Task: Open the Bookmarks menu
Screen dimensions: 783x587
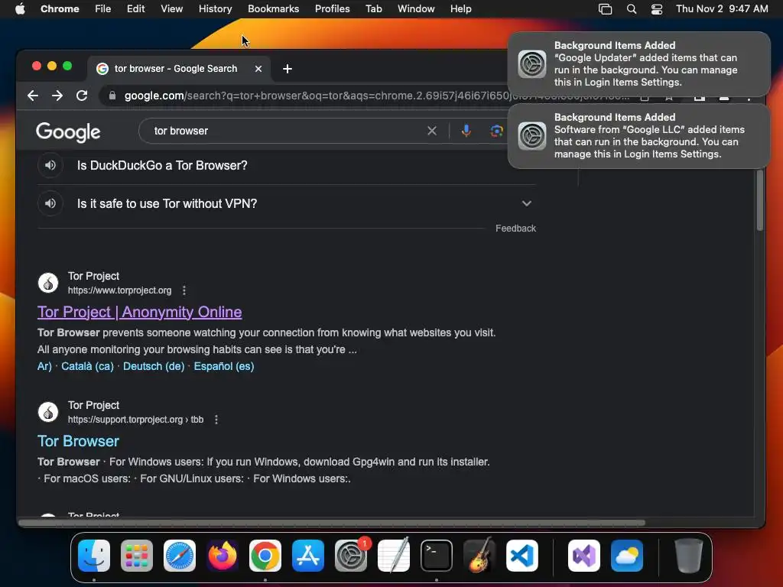Action: pos(273,8)
